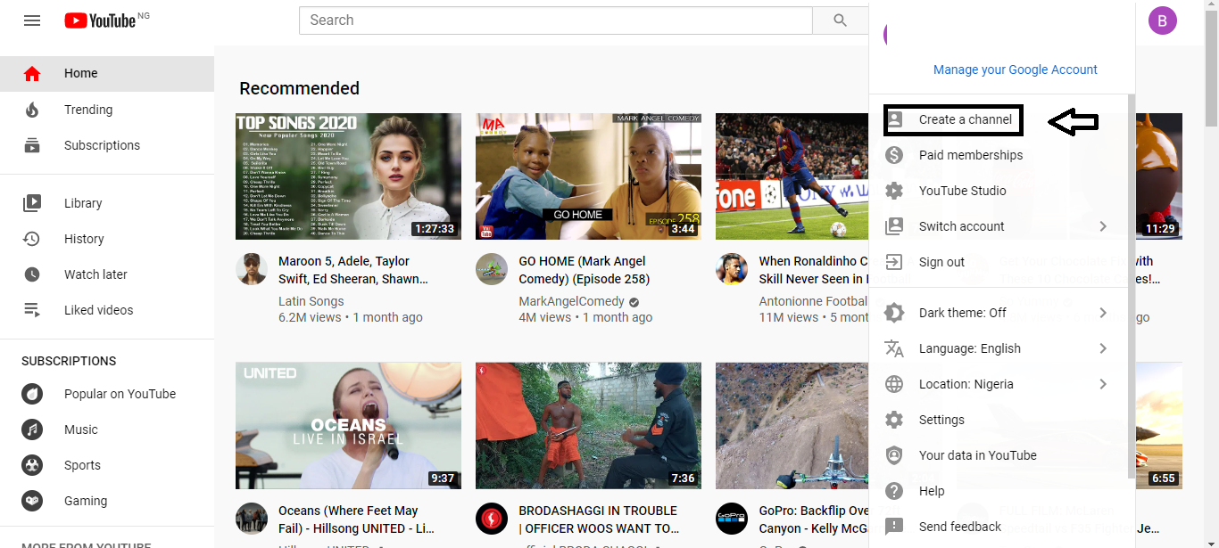Click the Dark theme half-moon icon

tap(894, 313)
